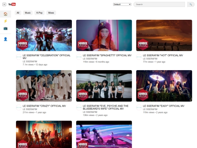Image resolution: width=197 pixels, height=148 pixels.
Task: Click channel avatar beside HOT title
Action: pos(139,57)
